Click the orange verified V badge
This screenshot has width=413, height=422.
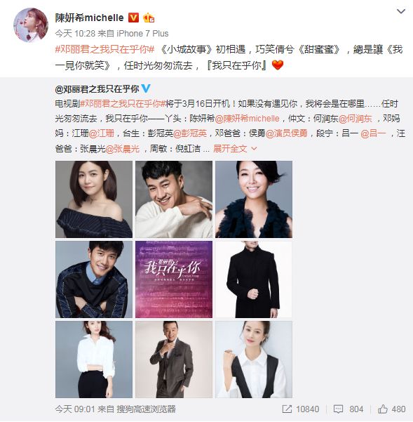coord(133,18)
